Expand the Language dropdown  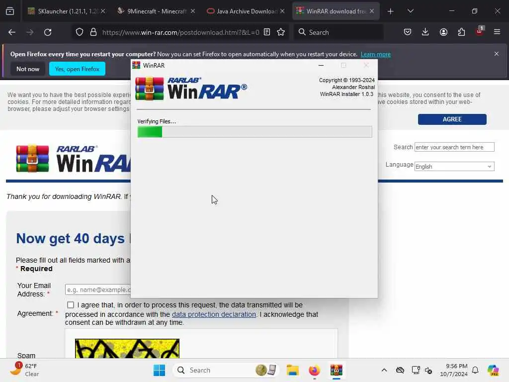point(454,166)
